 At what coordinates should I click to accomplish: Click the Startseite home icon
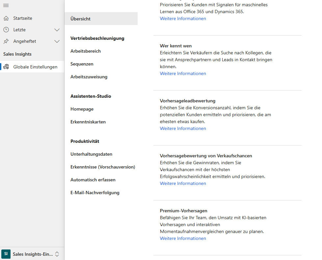6,18
